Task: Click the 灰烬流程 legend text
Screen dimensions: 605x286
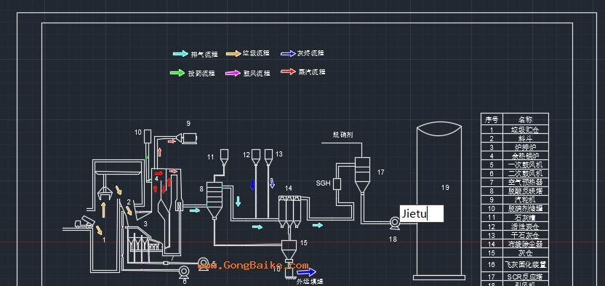Action: [310, 53]
